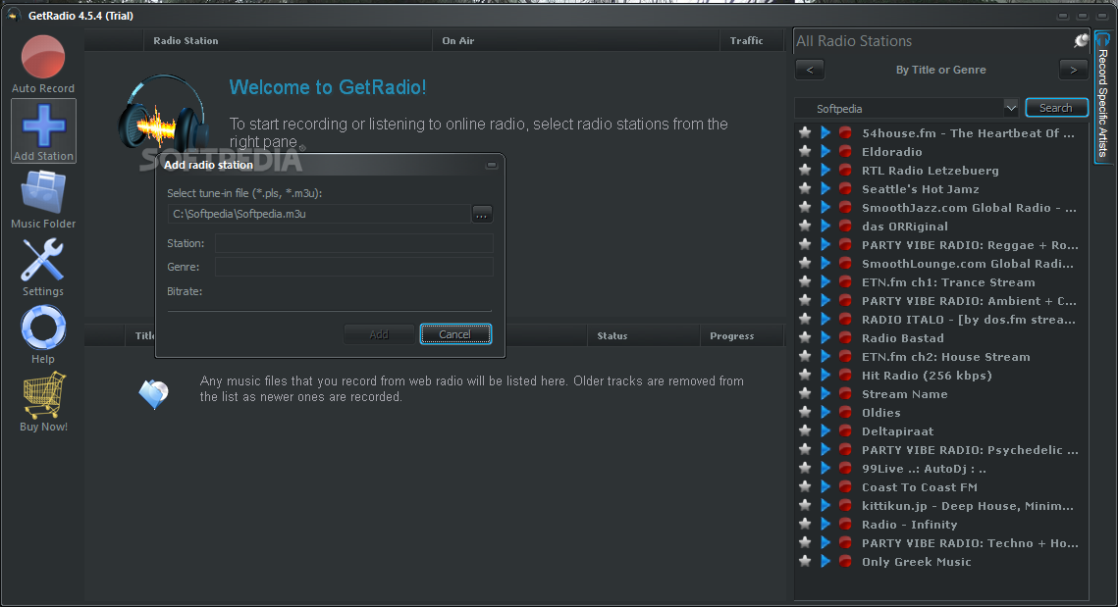Play ETN.fm ch2: House Stream
This screenshot has width=1118, height=607.
point(825,356)
